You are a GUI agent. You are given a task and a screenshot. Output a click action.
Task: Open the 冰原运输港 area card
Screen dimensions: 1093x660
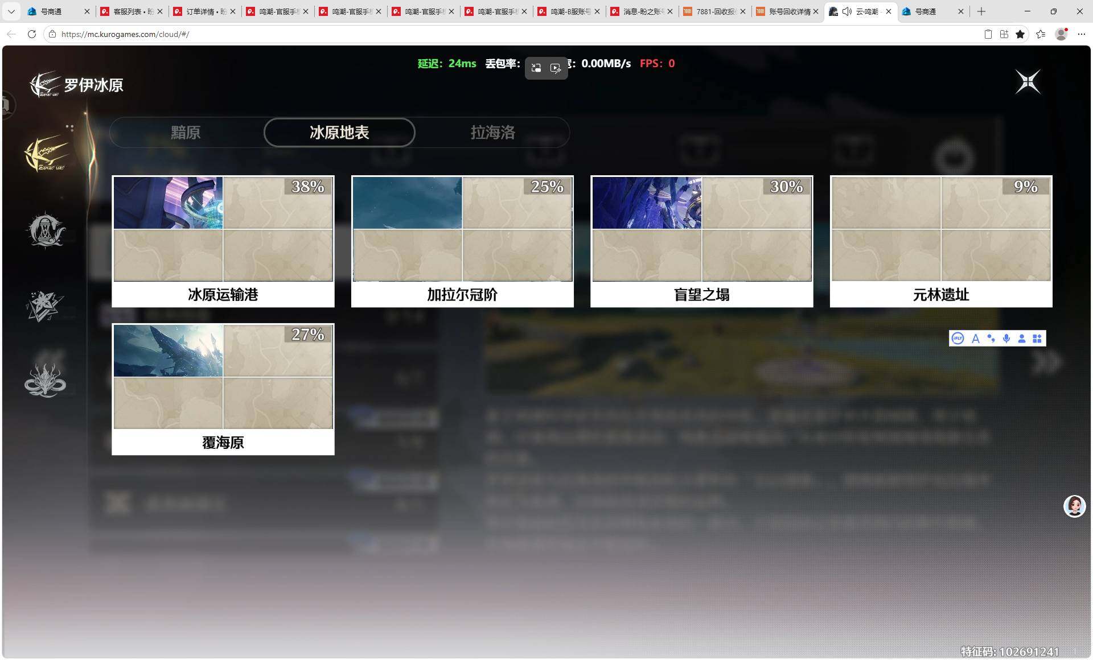coord(223,241)
